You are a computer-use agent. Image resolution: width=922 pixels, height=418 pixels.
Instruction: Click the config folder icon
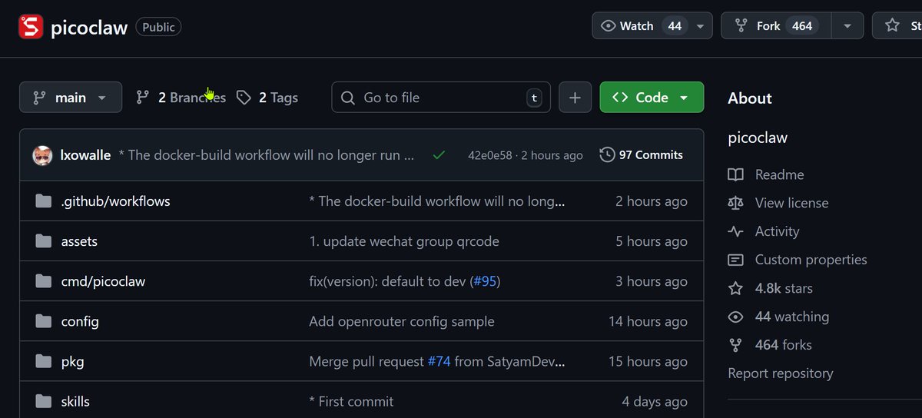coord(43,321)
